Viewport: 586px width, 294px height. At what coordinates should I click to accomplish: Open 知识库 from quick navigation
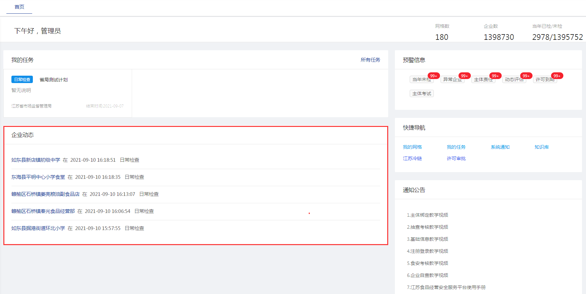coord(541,147)
